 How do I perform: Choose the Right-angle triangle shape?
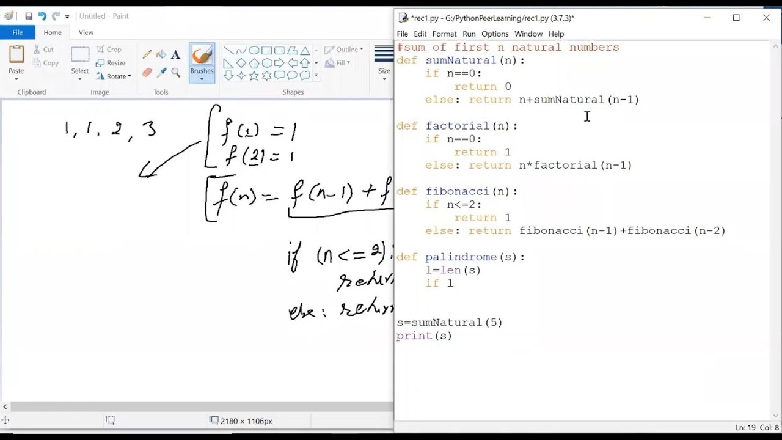point(228,63)
